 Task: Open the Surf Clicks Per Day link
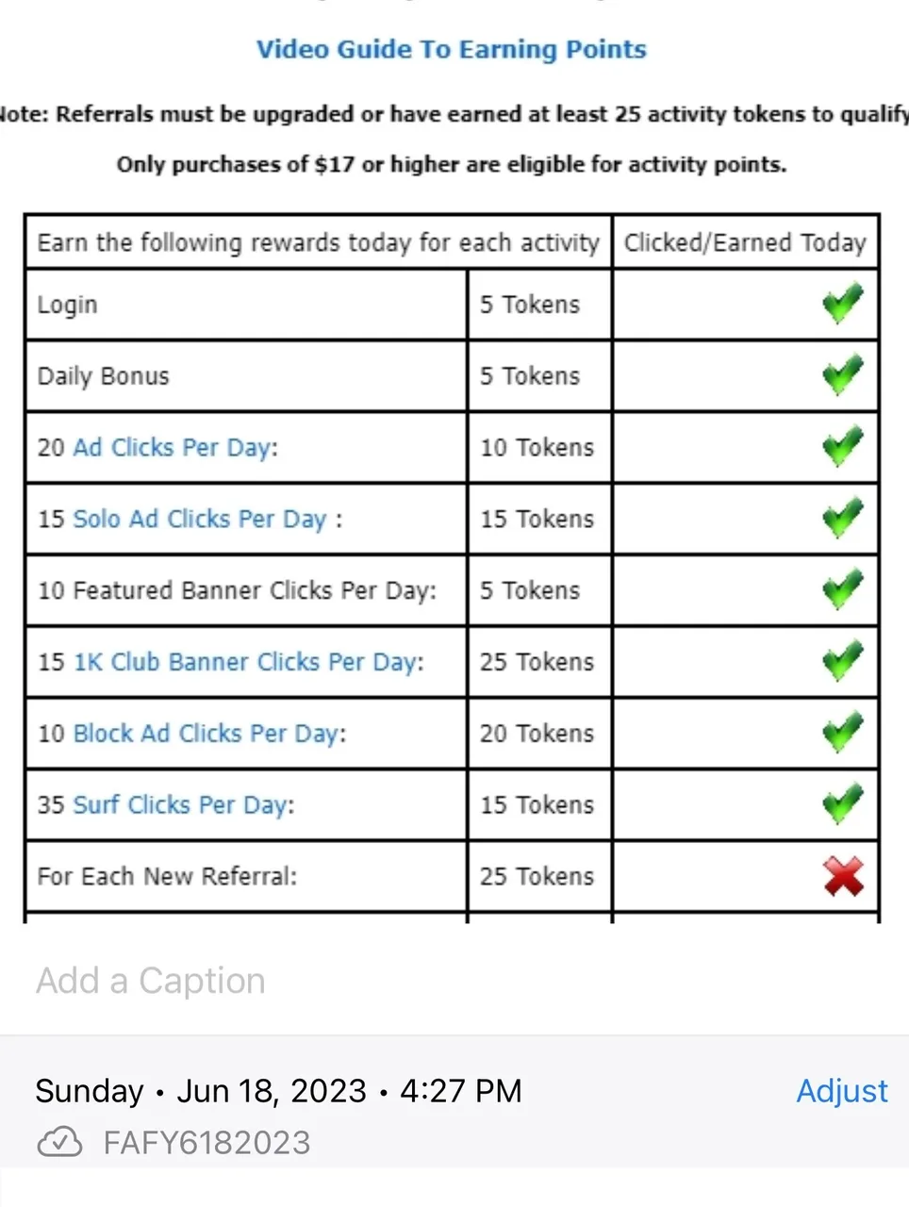point(181,806)
